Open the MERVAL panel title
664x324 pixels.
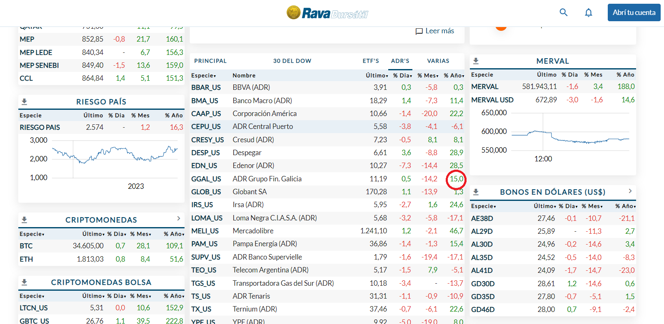pos(553,61)
